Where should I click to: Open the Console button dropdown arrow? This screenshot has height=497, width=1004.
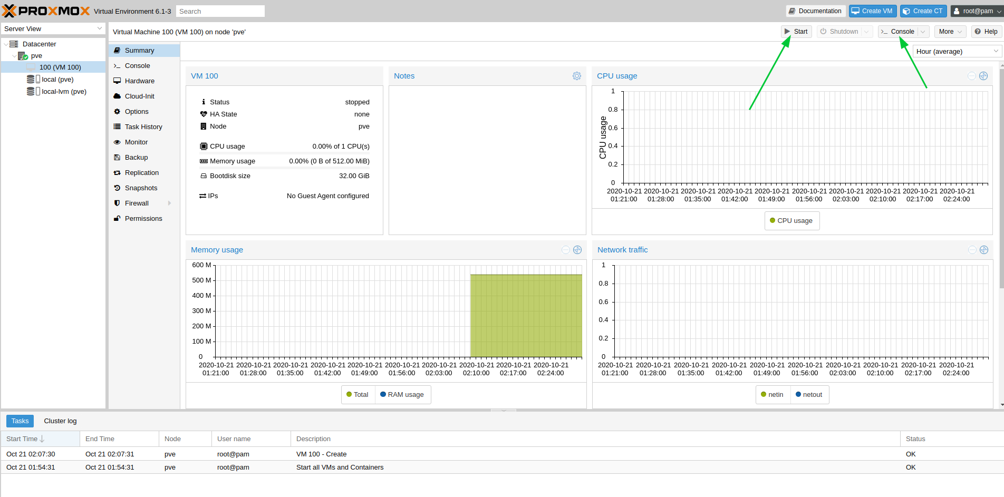coord(923,32)
